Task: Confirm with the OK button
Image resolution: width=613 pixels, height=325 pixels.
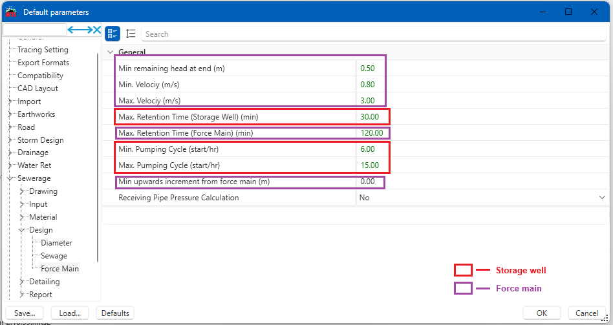Action: pyautogui.click(x=542, y=313)
